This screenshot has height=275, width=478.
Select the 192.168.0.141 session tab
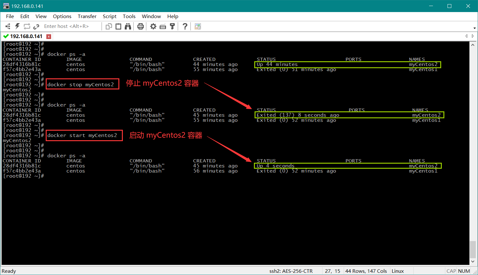click(26, 36)
